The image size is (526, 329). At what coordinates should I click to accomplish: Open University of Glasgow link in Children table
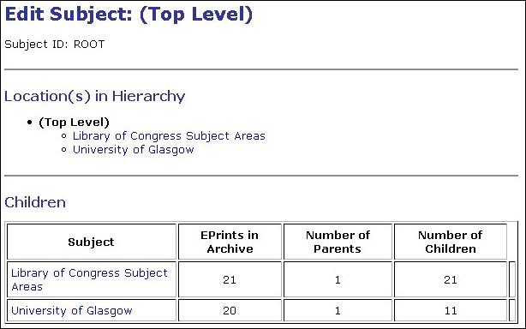click(x=72, y=310)
